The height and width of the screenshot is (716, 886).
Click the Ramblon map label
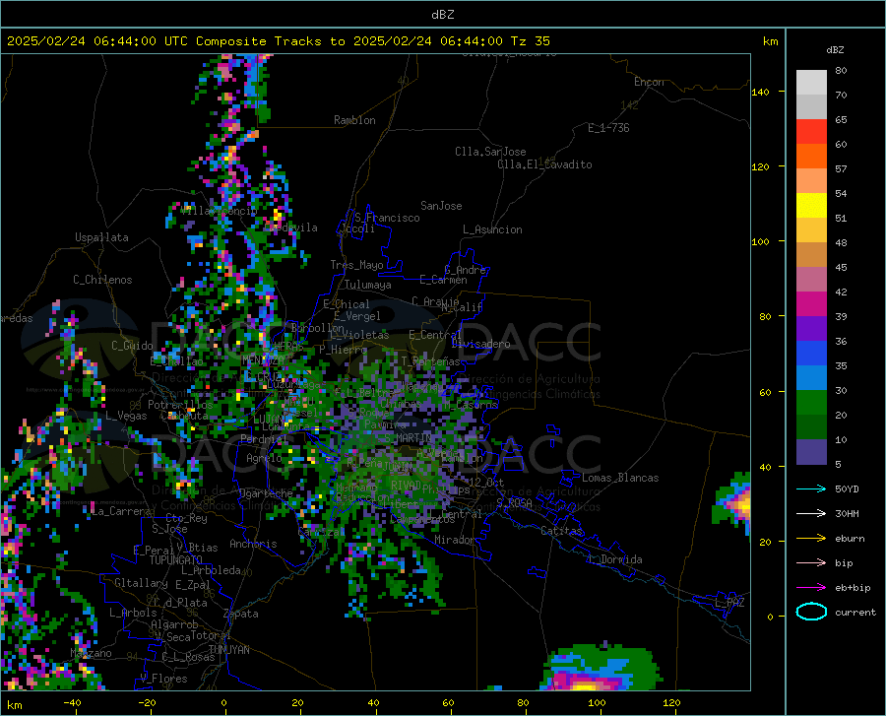[354, 120]
